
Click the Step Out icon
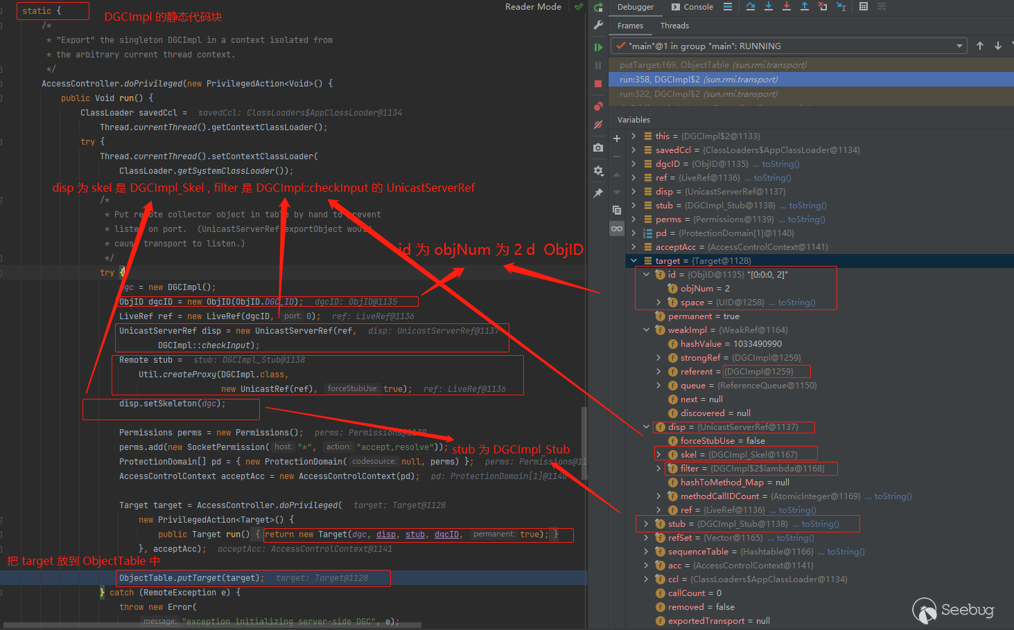(x=805, y=7)
